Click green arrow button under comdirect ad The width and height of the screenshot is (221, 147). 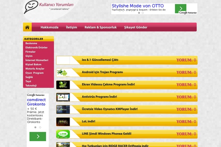(38, 136)
